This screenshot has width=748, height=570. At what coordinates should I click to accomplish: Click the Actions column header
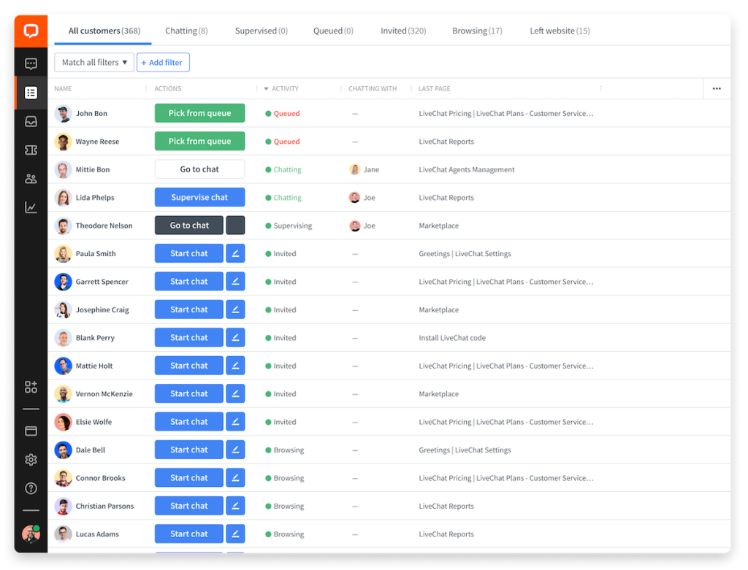[x=167, y=88]
